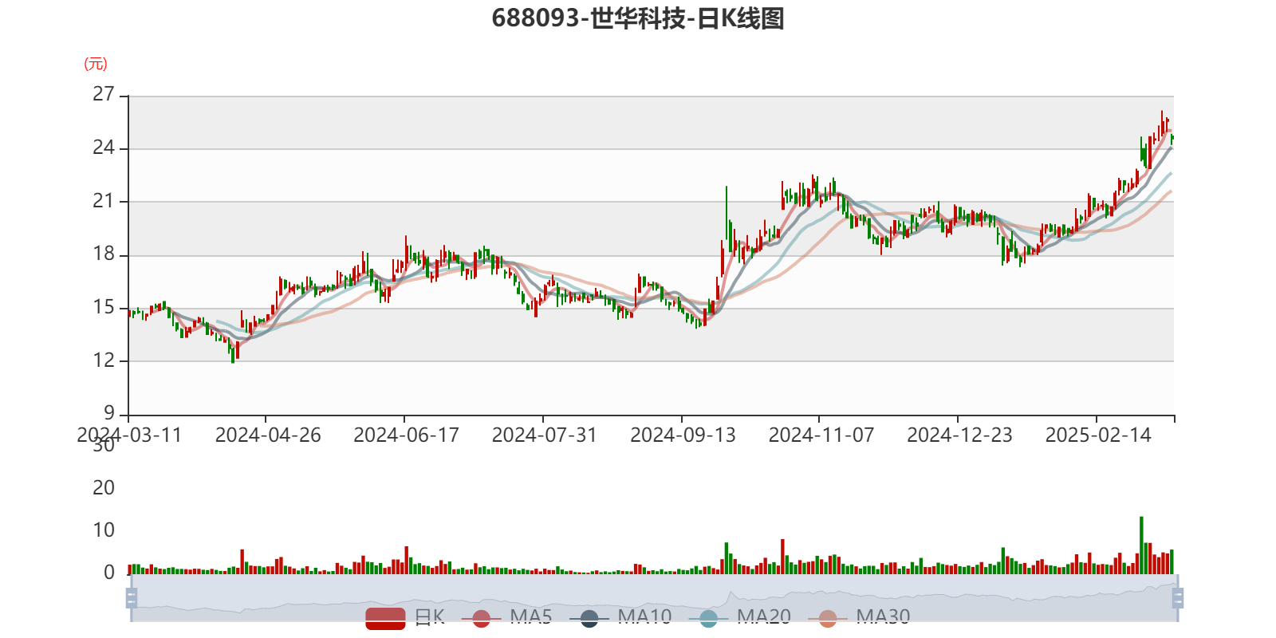
Task: Click the 2024-09-13 date label
Action: click(x=683, y=435)
